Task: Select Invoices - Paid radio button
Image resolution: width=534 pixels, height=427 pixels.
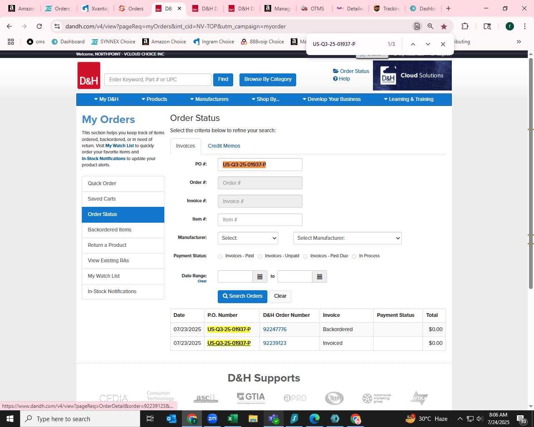Action: pos(220,256)
